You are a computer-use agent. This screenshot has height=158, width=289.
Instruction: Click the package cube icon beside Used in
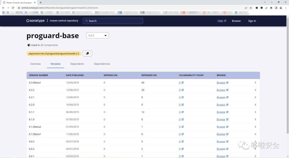29,45
